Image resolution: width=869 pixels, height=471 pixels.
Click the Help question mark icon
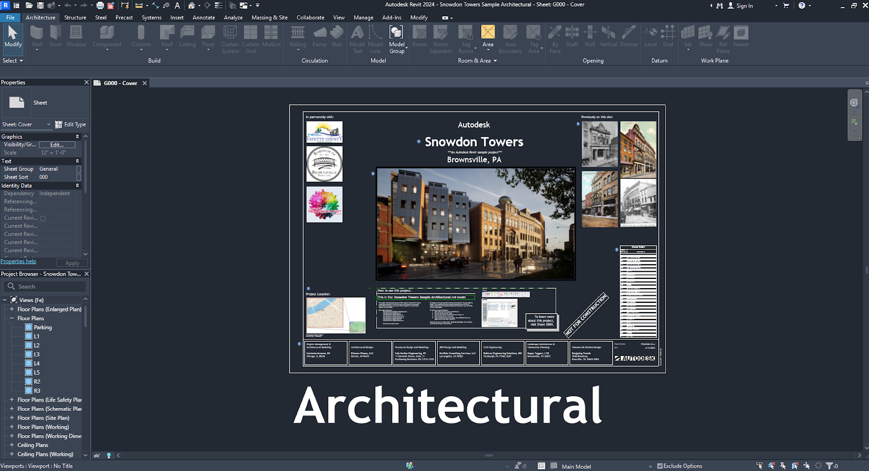[x=802, y=5]
